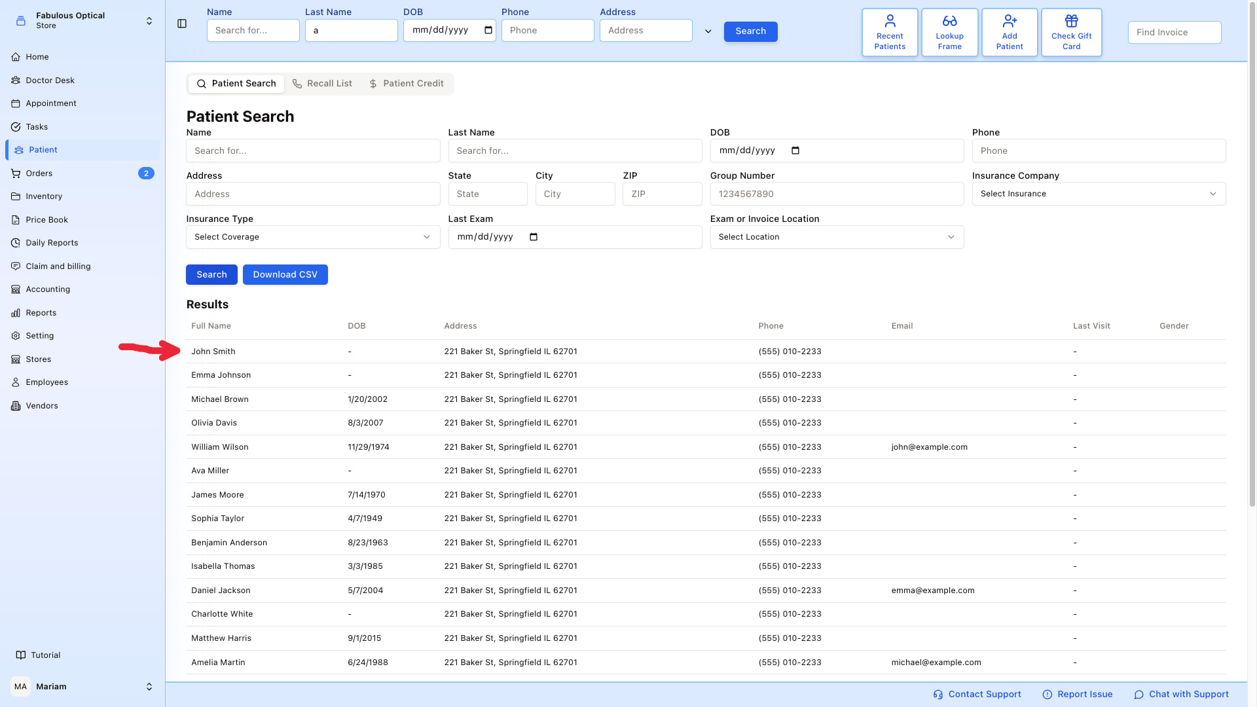
Task: Expand more top search filters chevron
Action: pos(708,31)
